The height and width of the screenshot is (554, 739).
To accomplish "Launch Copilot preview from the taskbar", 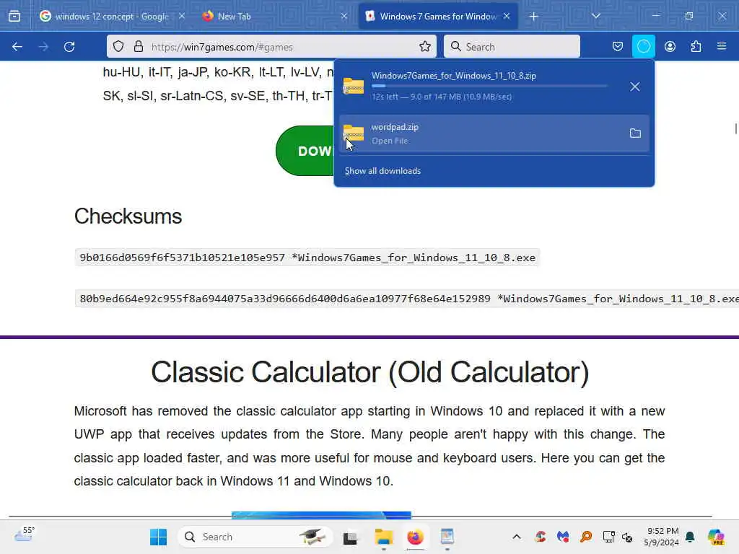I will [716, 537].
